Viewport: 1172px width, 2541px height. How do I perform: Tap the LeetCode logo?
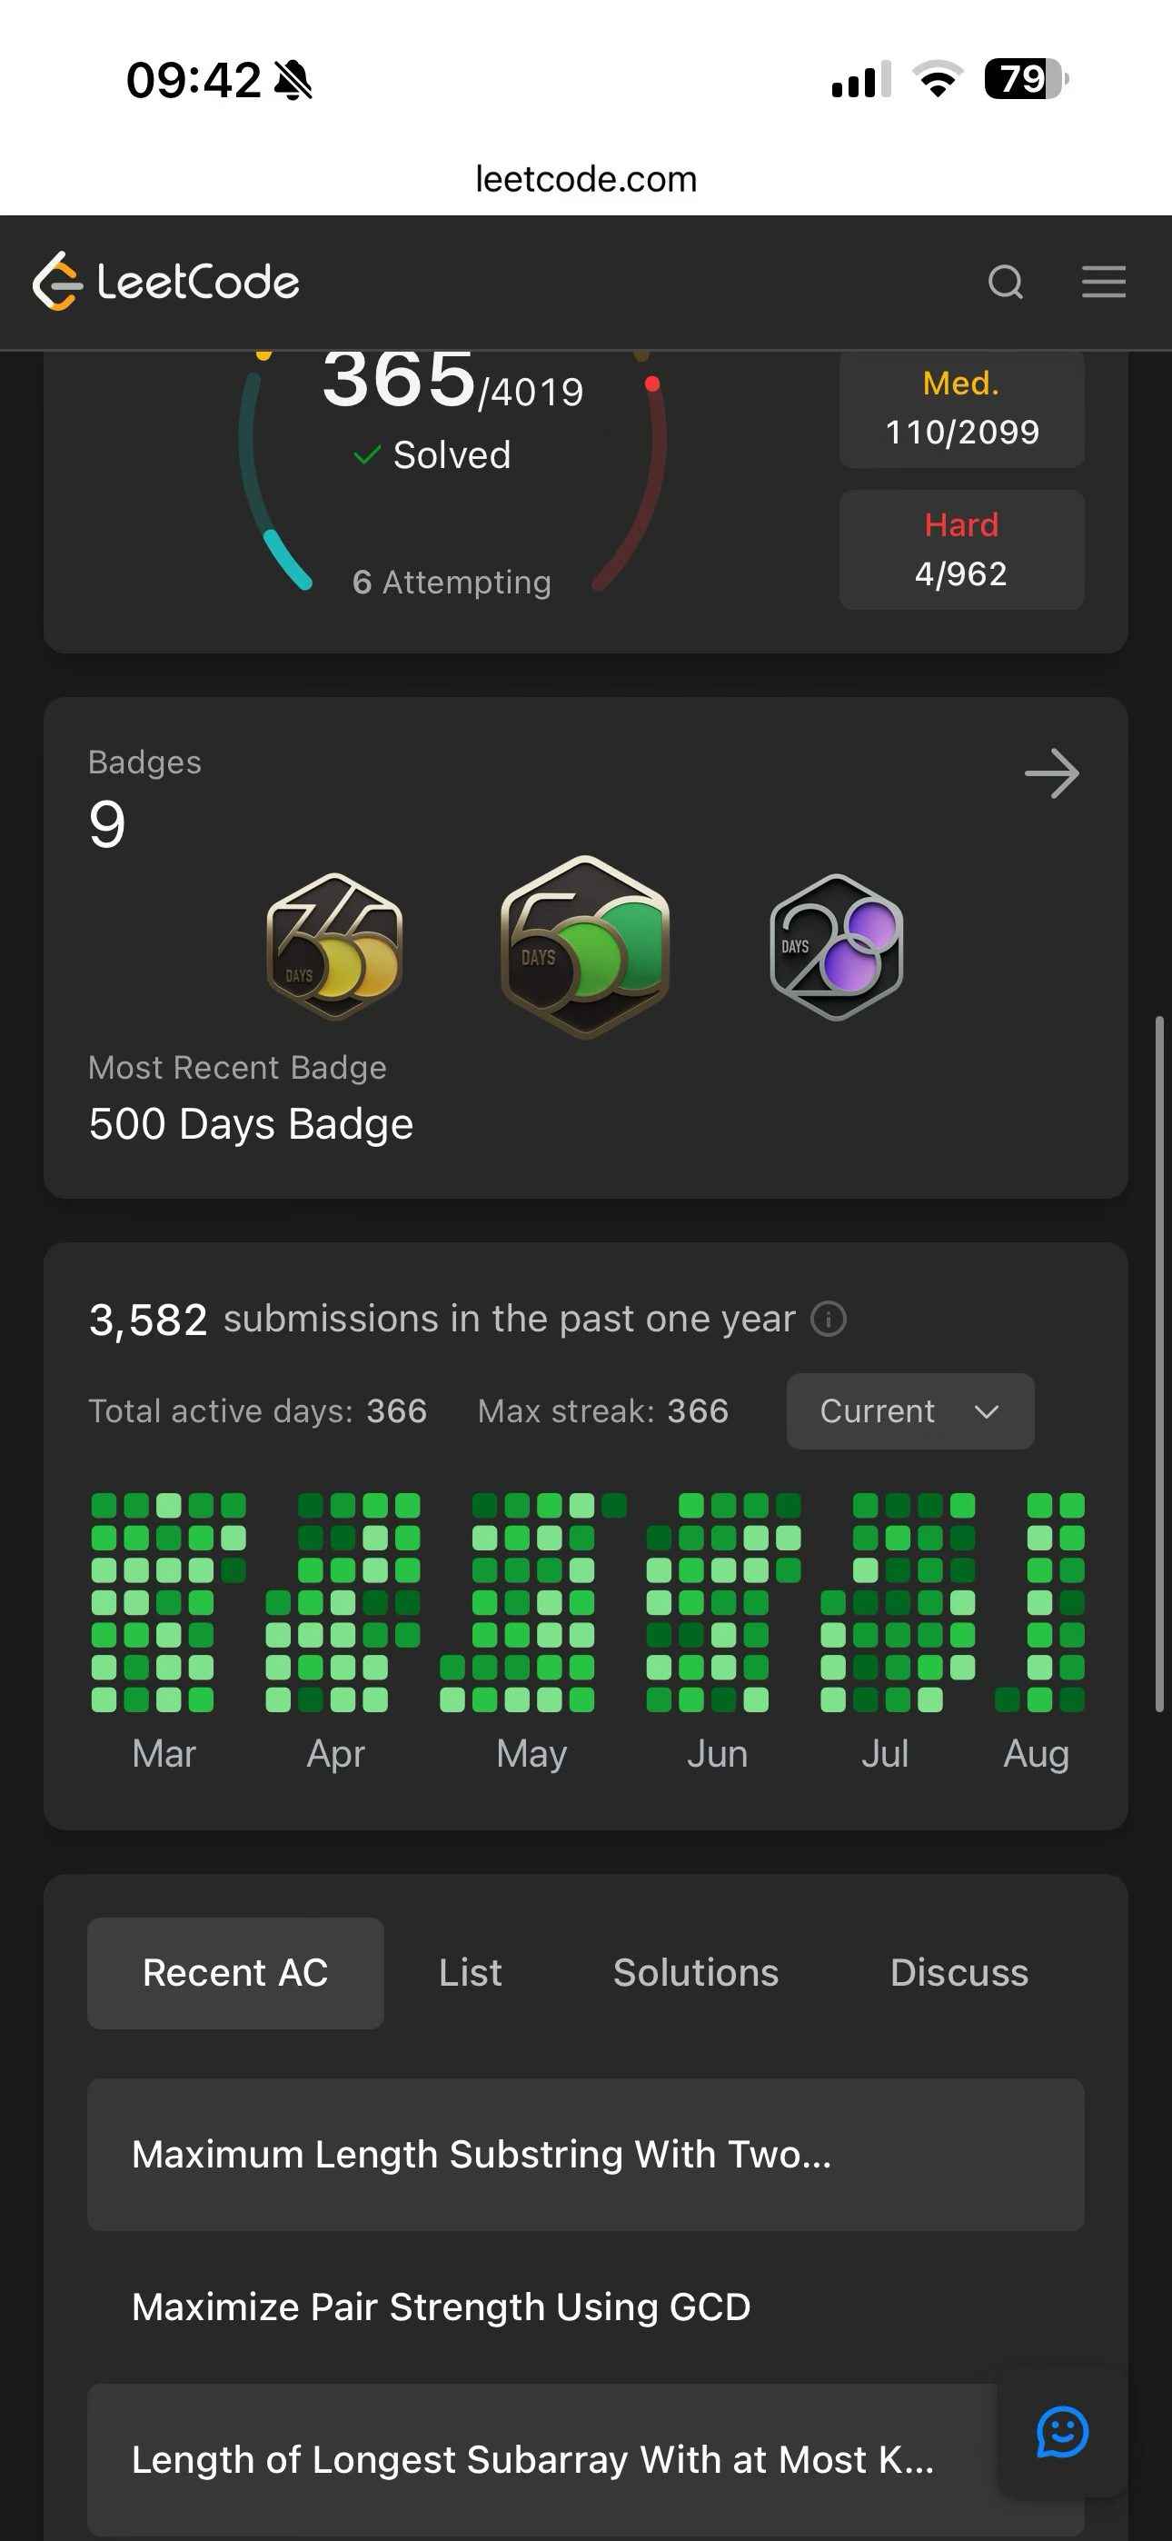pos(165,282)
